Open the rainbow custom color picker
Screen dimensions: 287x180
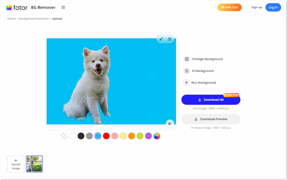pos(157,136)
